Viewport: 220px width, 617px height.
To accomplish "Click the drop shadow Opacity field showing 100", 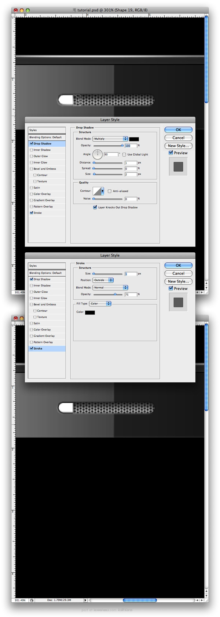I will click(x=131, y=146).
